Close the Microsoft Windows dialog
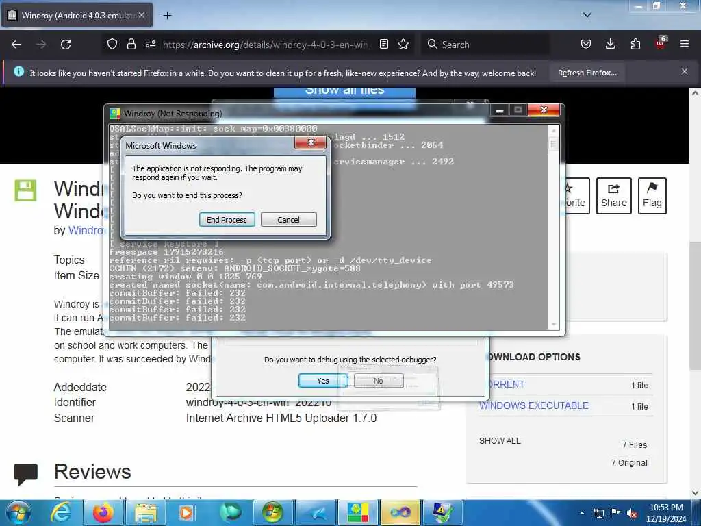Image resolution: width=701 pixels, height=526 pixels. tap(311, 142)
